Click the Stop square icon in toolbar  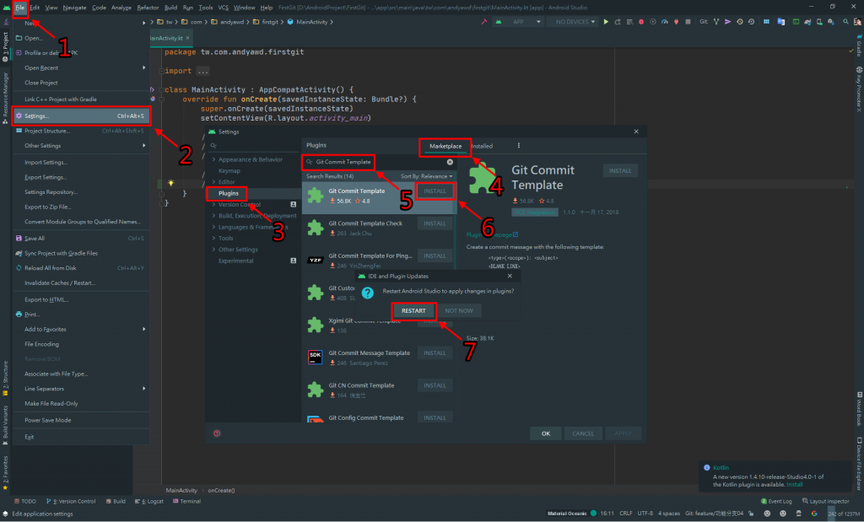[688, 22]
